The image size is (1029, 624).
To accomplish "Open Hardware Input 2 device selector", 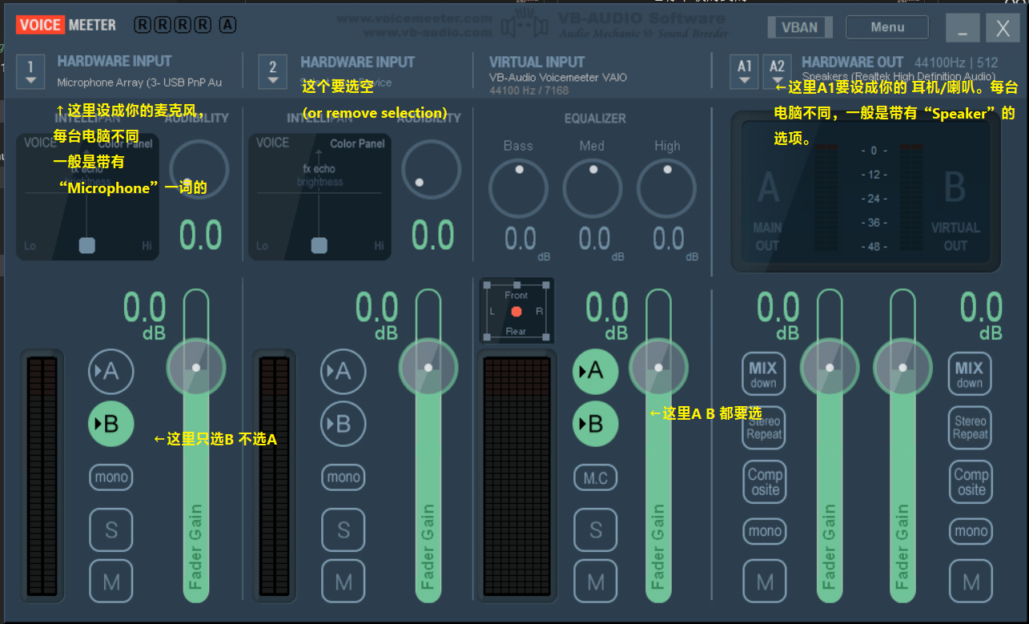I will point(273,71).
